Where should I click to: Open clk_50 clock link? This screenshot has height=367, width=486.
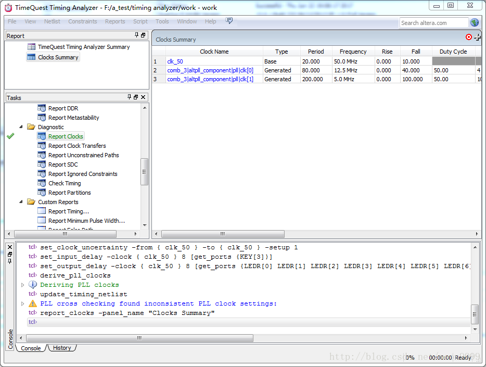[175, 61]
